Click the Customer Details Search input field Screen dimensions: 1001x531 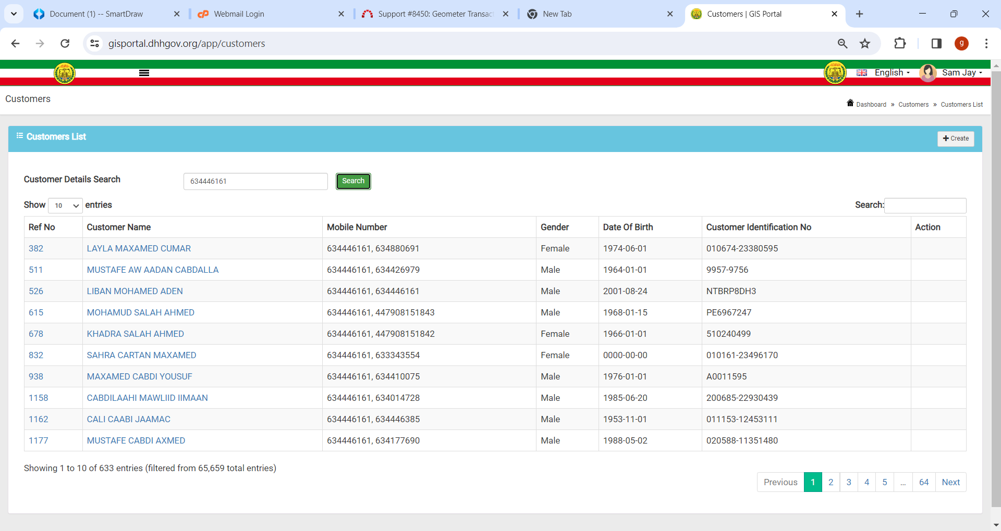click(x=255, y=181)
